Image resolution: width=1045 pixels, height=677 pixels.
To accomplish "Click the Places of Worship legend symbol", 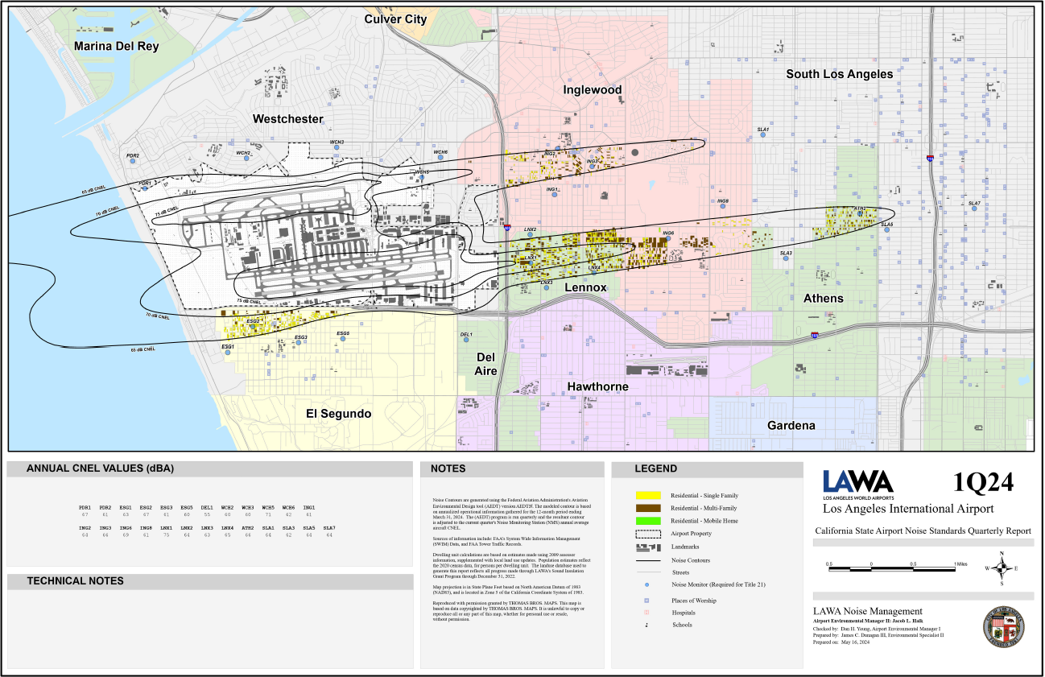I will click(x=646, y=601).
